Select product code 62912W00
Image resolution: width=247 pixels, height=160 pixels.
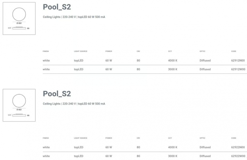pyautogui.click(x=238, y=69)
